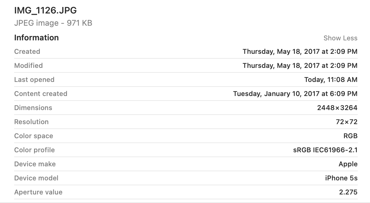Select the sRGB IEC61966-2.1 color profile value

click(325, 150)
